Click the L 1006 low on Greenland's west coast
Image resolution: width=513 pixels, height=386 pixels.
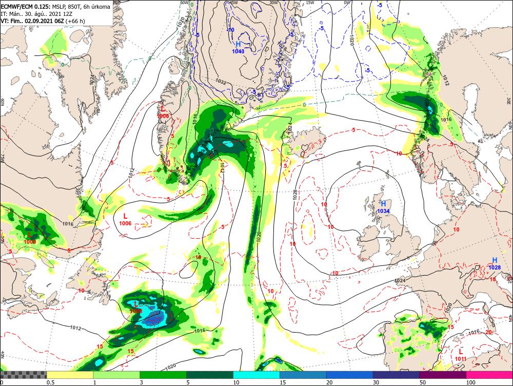163,112
